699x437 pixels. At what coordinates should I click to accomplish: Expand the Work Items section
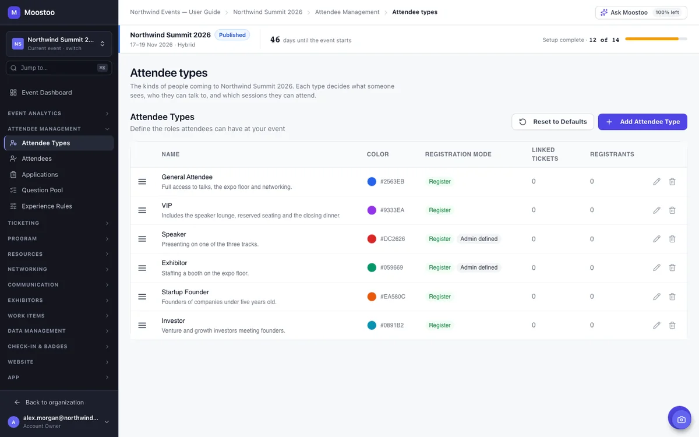coord(59,316)
